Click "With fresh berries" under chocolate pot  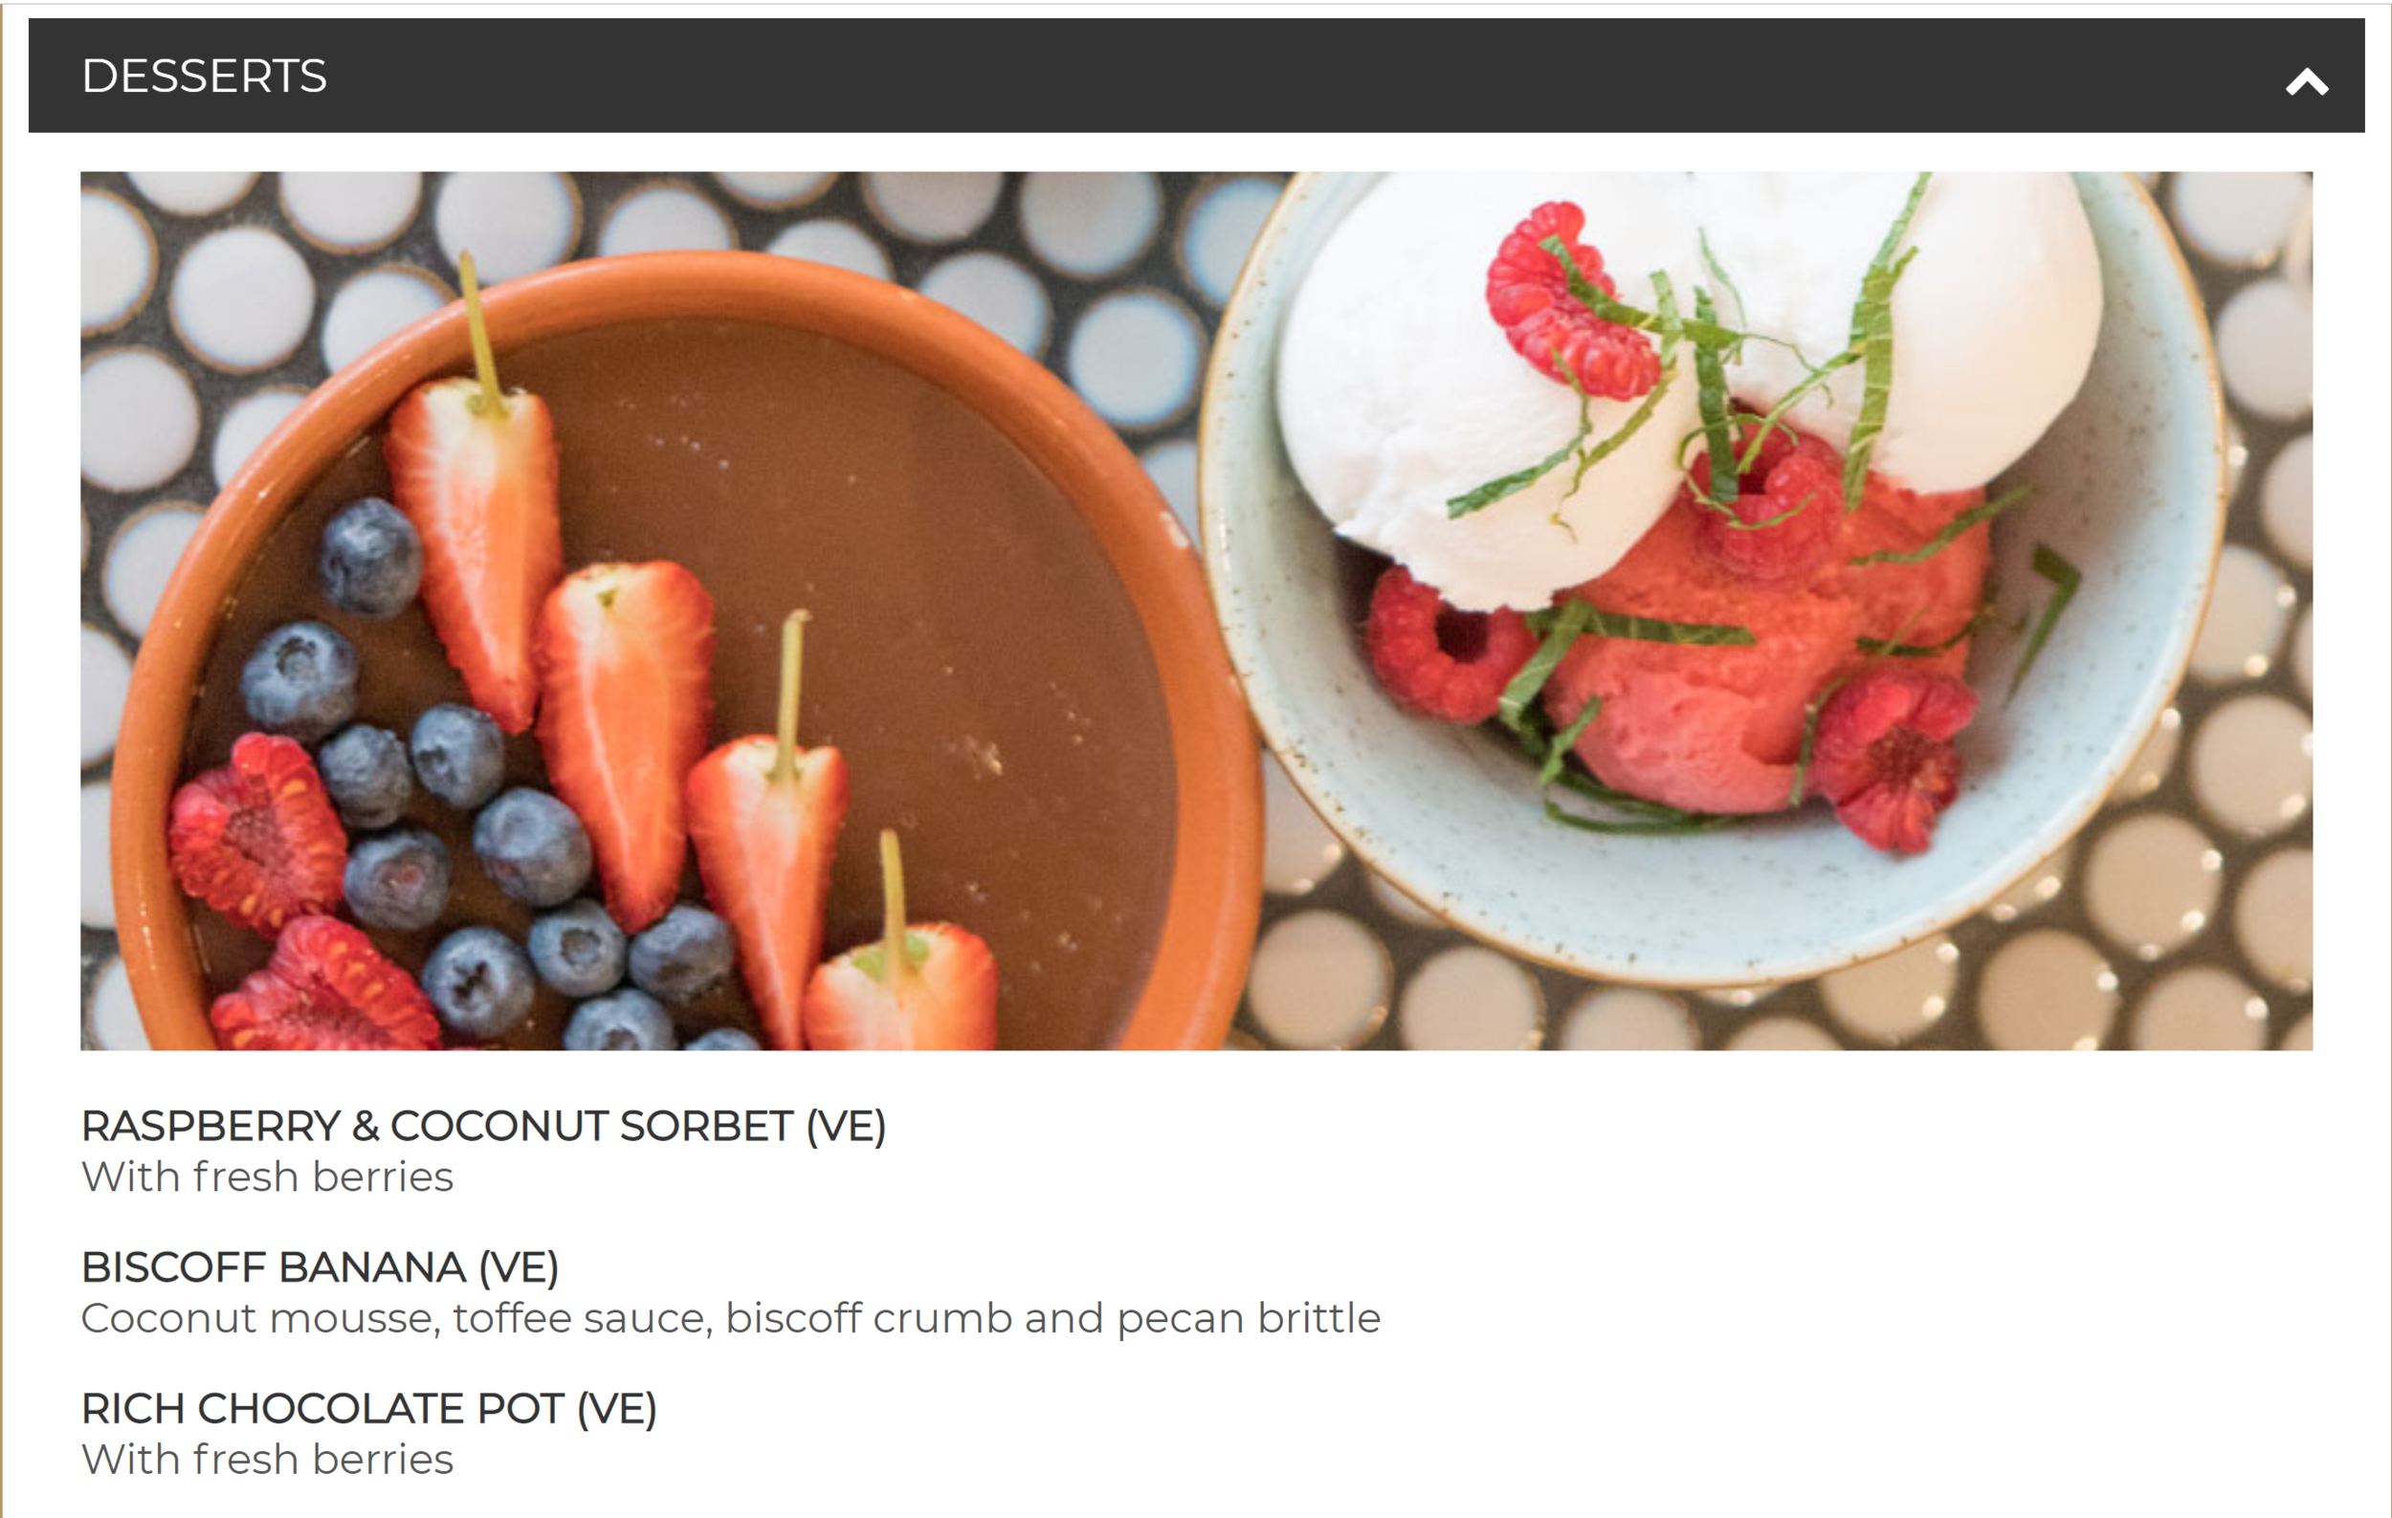pyautogui.click(x=267, y=1460)
